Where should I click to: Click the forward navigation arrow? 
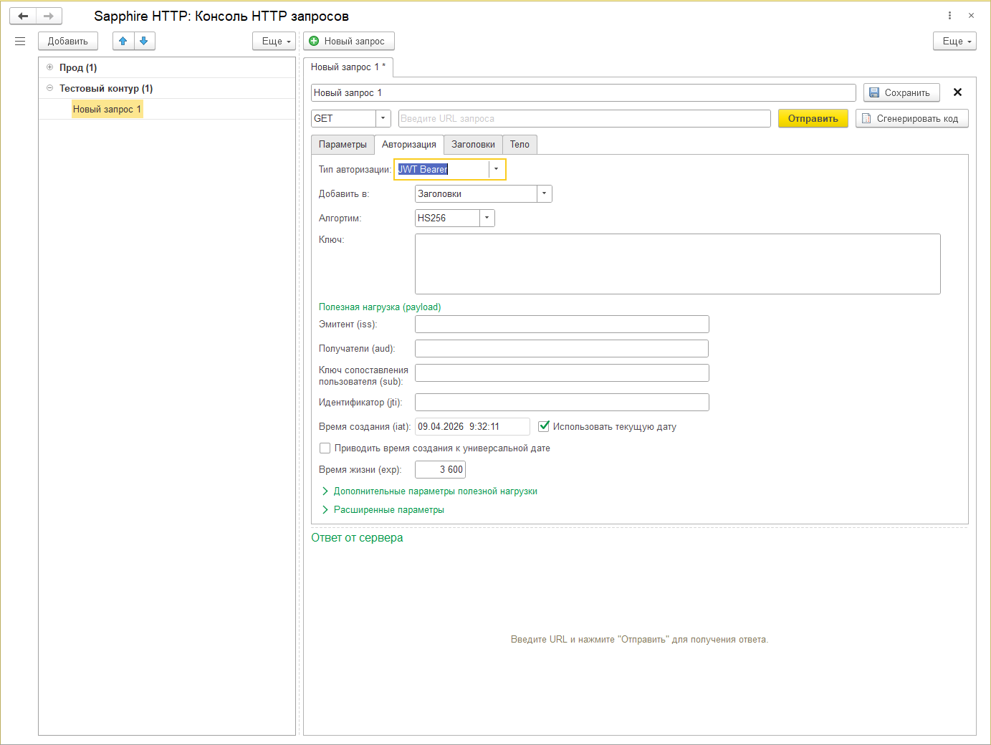pos(49,16)
